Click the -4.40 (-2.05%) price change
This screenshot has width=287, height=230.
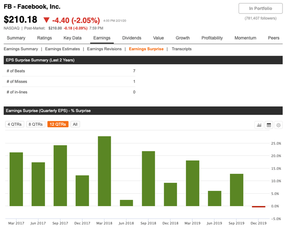pos(76,20)
